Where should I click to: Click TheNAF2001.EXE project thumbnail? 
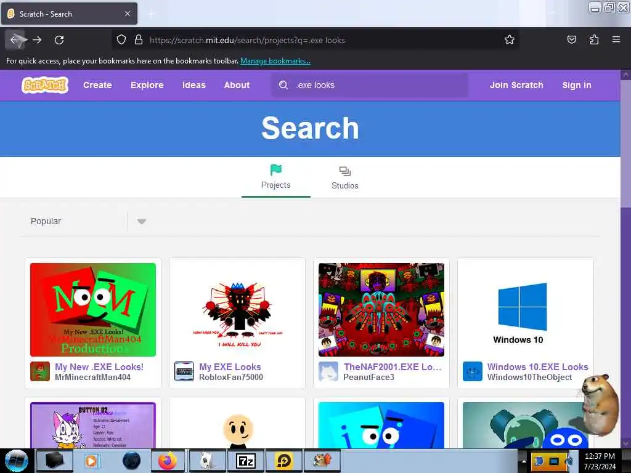(x=381, y=310)
